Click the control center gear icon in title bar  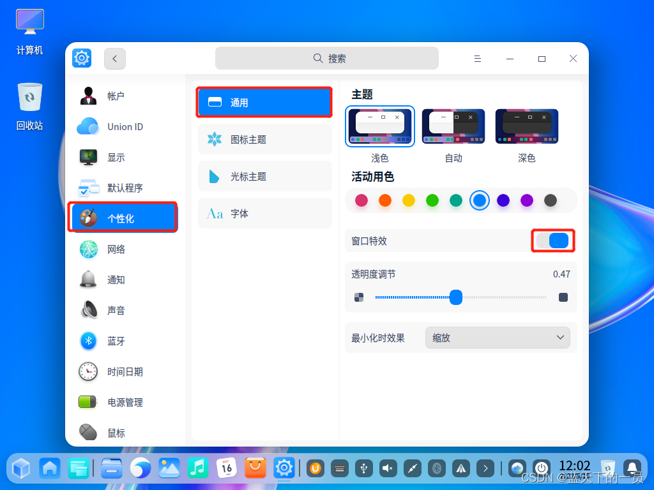(x=82, y=58)
